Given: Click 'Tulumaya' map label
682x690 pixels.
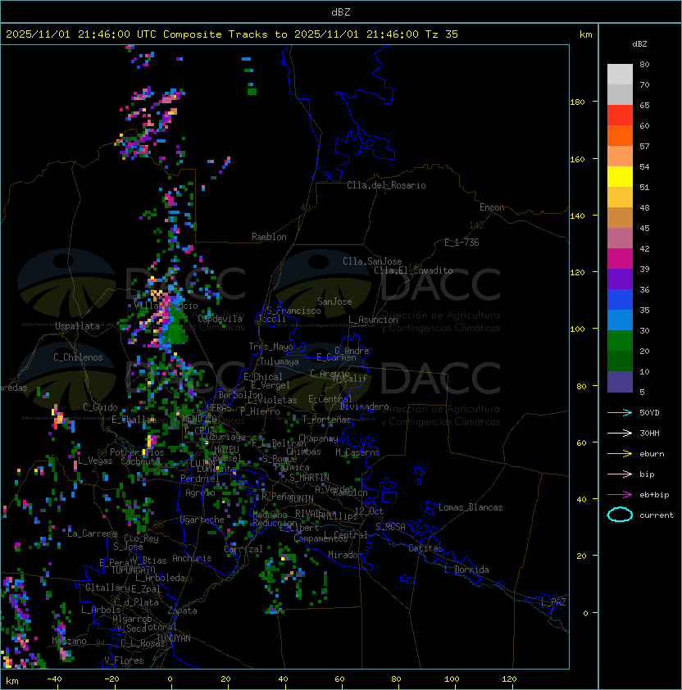Looking at the screenshot, I should pyautogui.click(x=280, y=361).
